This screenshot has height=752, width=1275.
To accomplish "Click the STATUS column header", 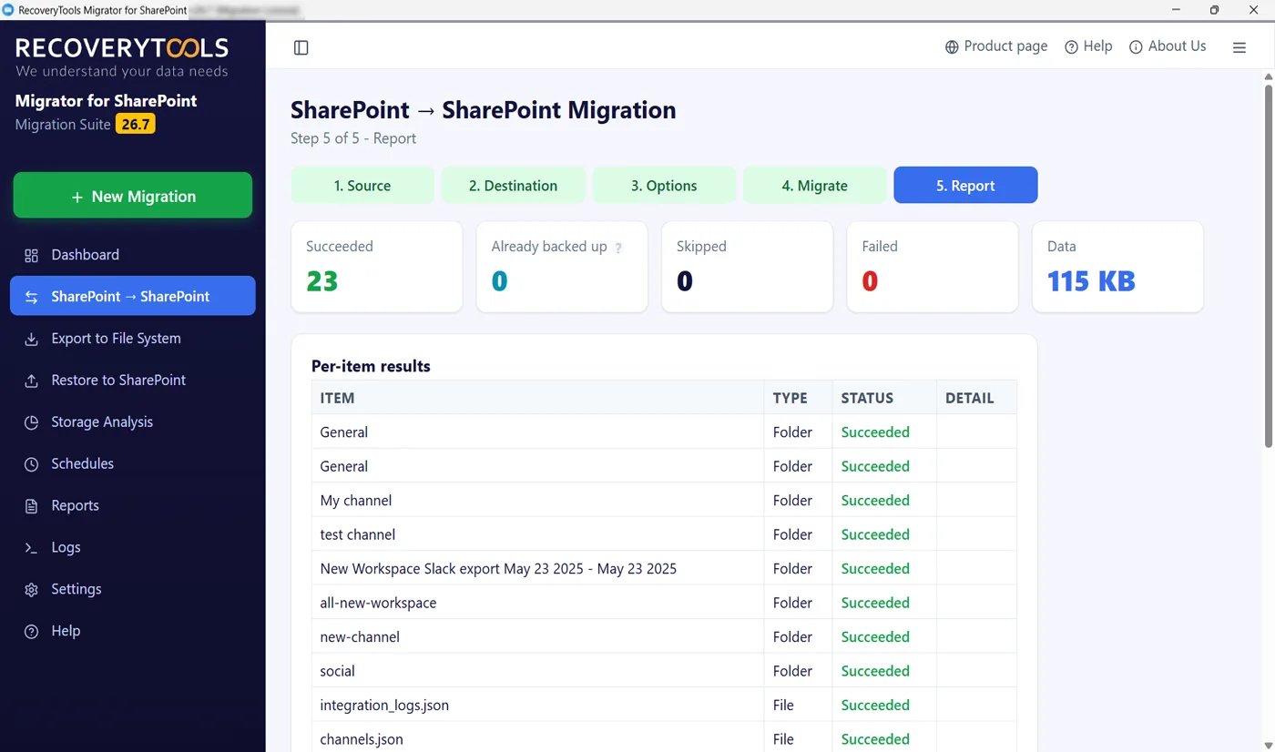I will click(884, 398).
